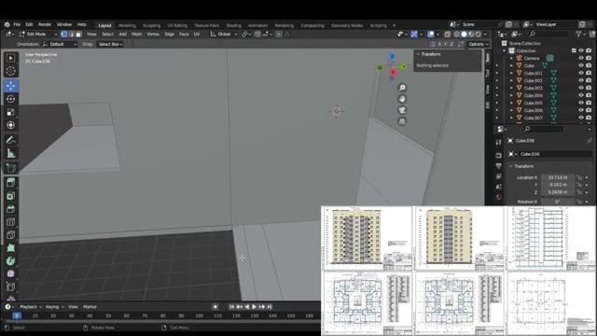Enable vertex select mode
The width and height of the screenshot is (597, 336).
(64, 35)
